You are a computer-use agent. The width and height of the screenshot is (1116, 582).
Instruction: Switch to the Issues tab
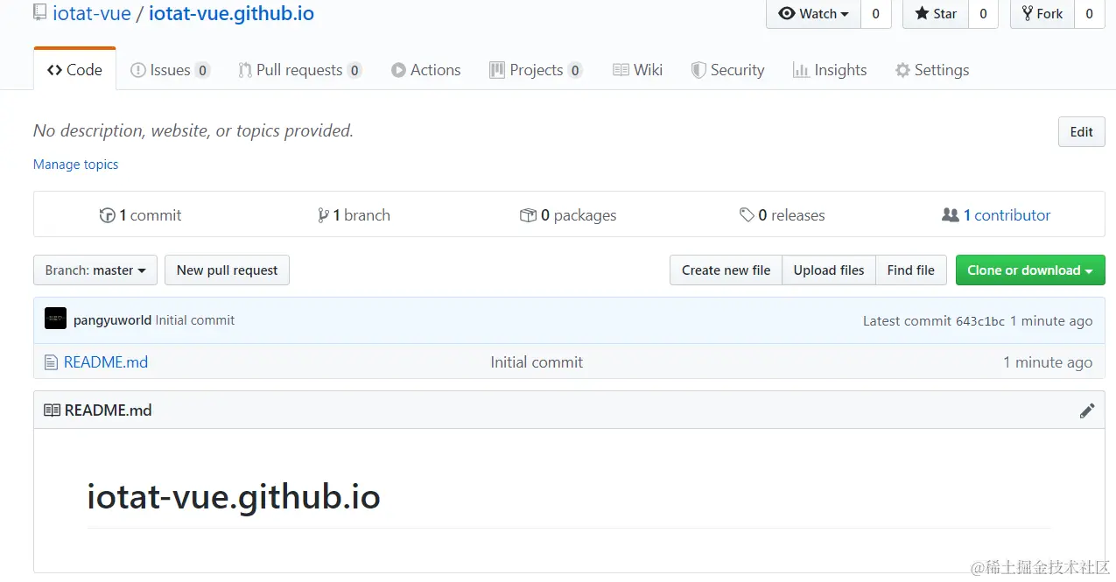[x=170, y=70]
